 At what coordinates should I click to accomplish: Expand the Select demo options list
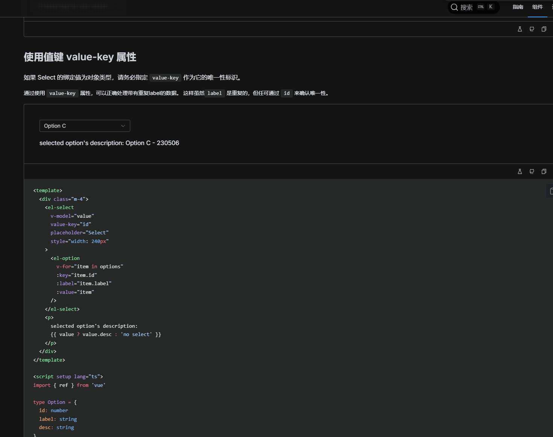[85, 126]
